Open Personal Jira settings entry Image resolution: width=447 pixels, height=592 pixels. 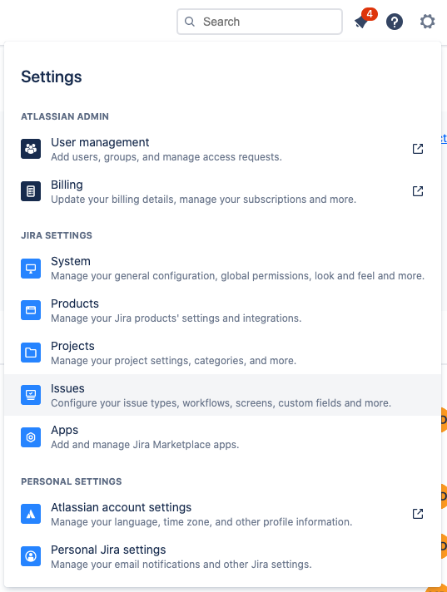point(222,556)
